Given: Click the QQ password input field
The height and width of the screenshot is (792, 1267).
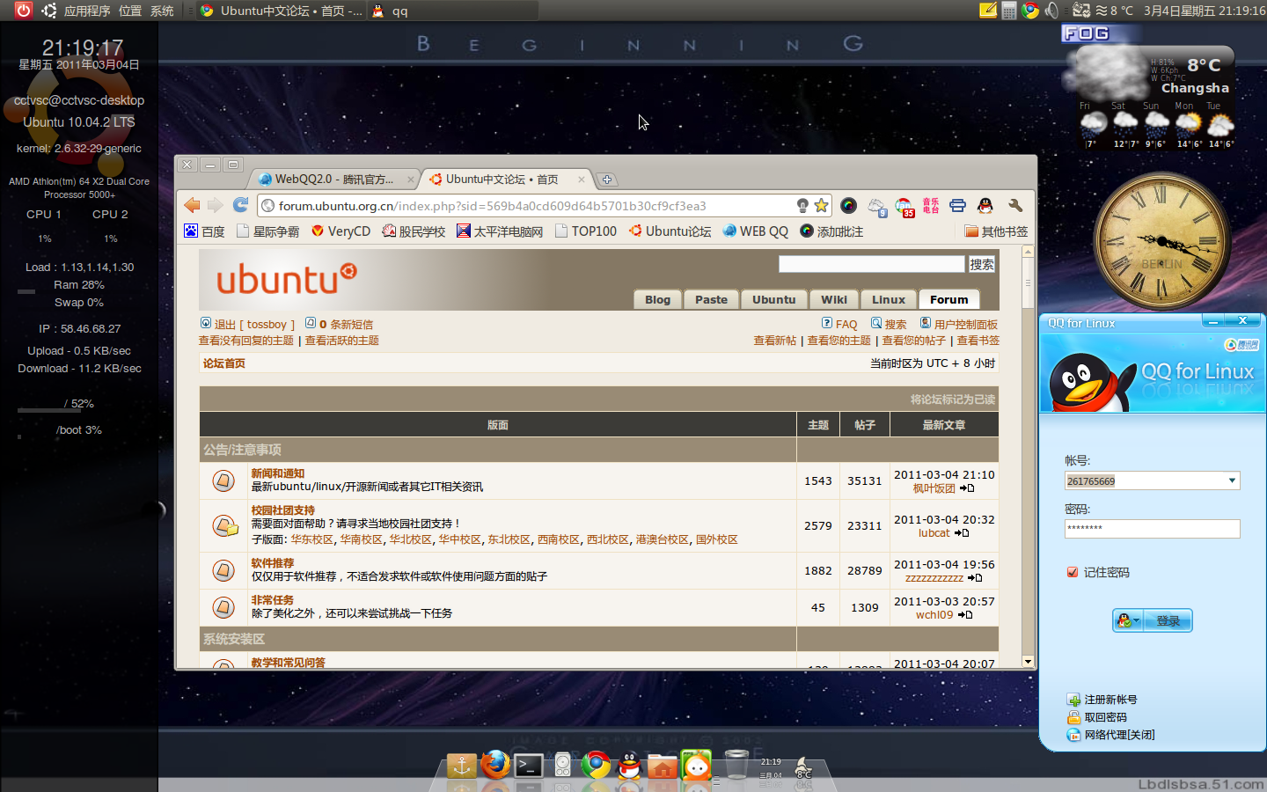Looking at the screenshot, I should [x=1152, y=528].
